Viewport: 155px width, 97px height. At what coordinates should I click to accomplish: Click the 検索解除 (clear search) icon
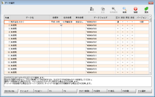point(114,10)
